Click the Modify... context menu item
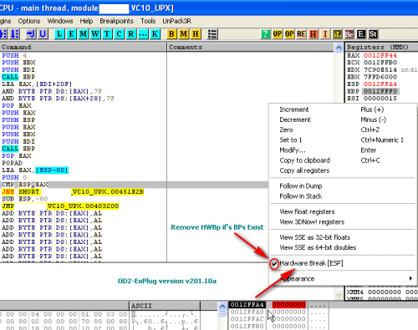Image resolution: width=418 pixels, height=330 pixels. pyautogui.click(x=293, y=150)
